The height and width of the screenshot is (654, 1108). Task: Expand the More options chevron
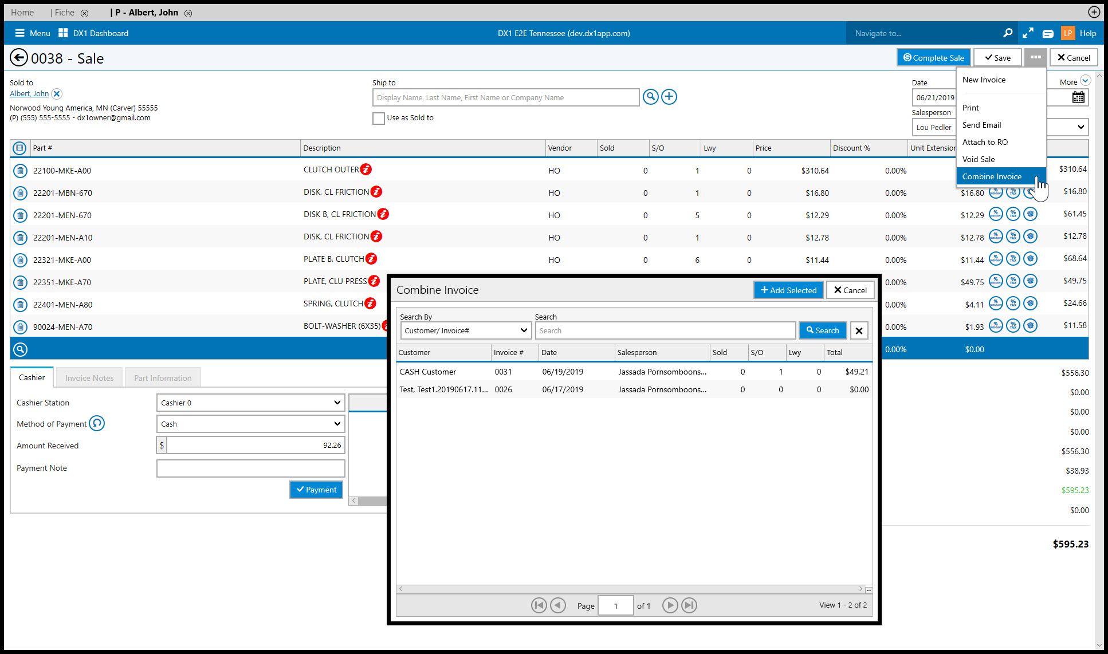[1085, 81]
